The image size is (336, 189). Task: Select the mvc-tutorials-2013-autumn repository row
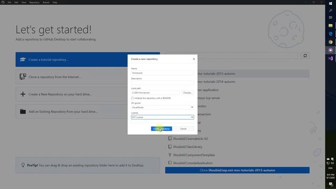(x=237, y=73)
